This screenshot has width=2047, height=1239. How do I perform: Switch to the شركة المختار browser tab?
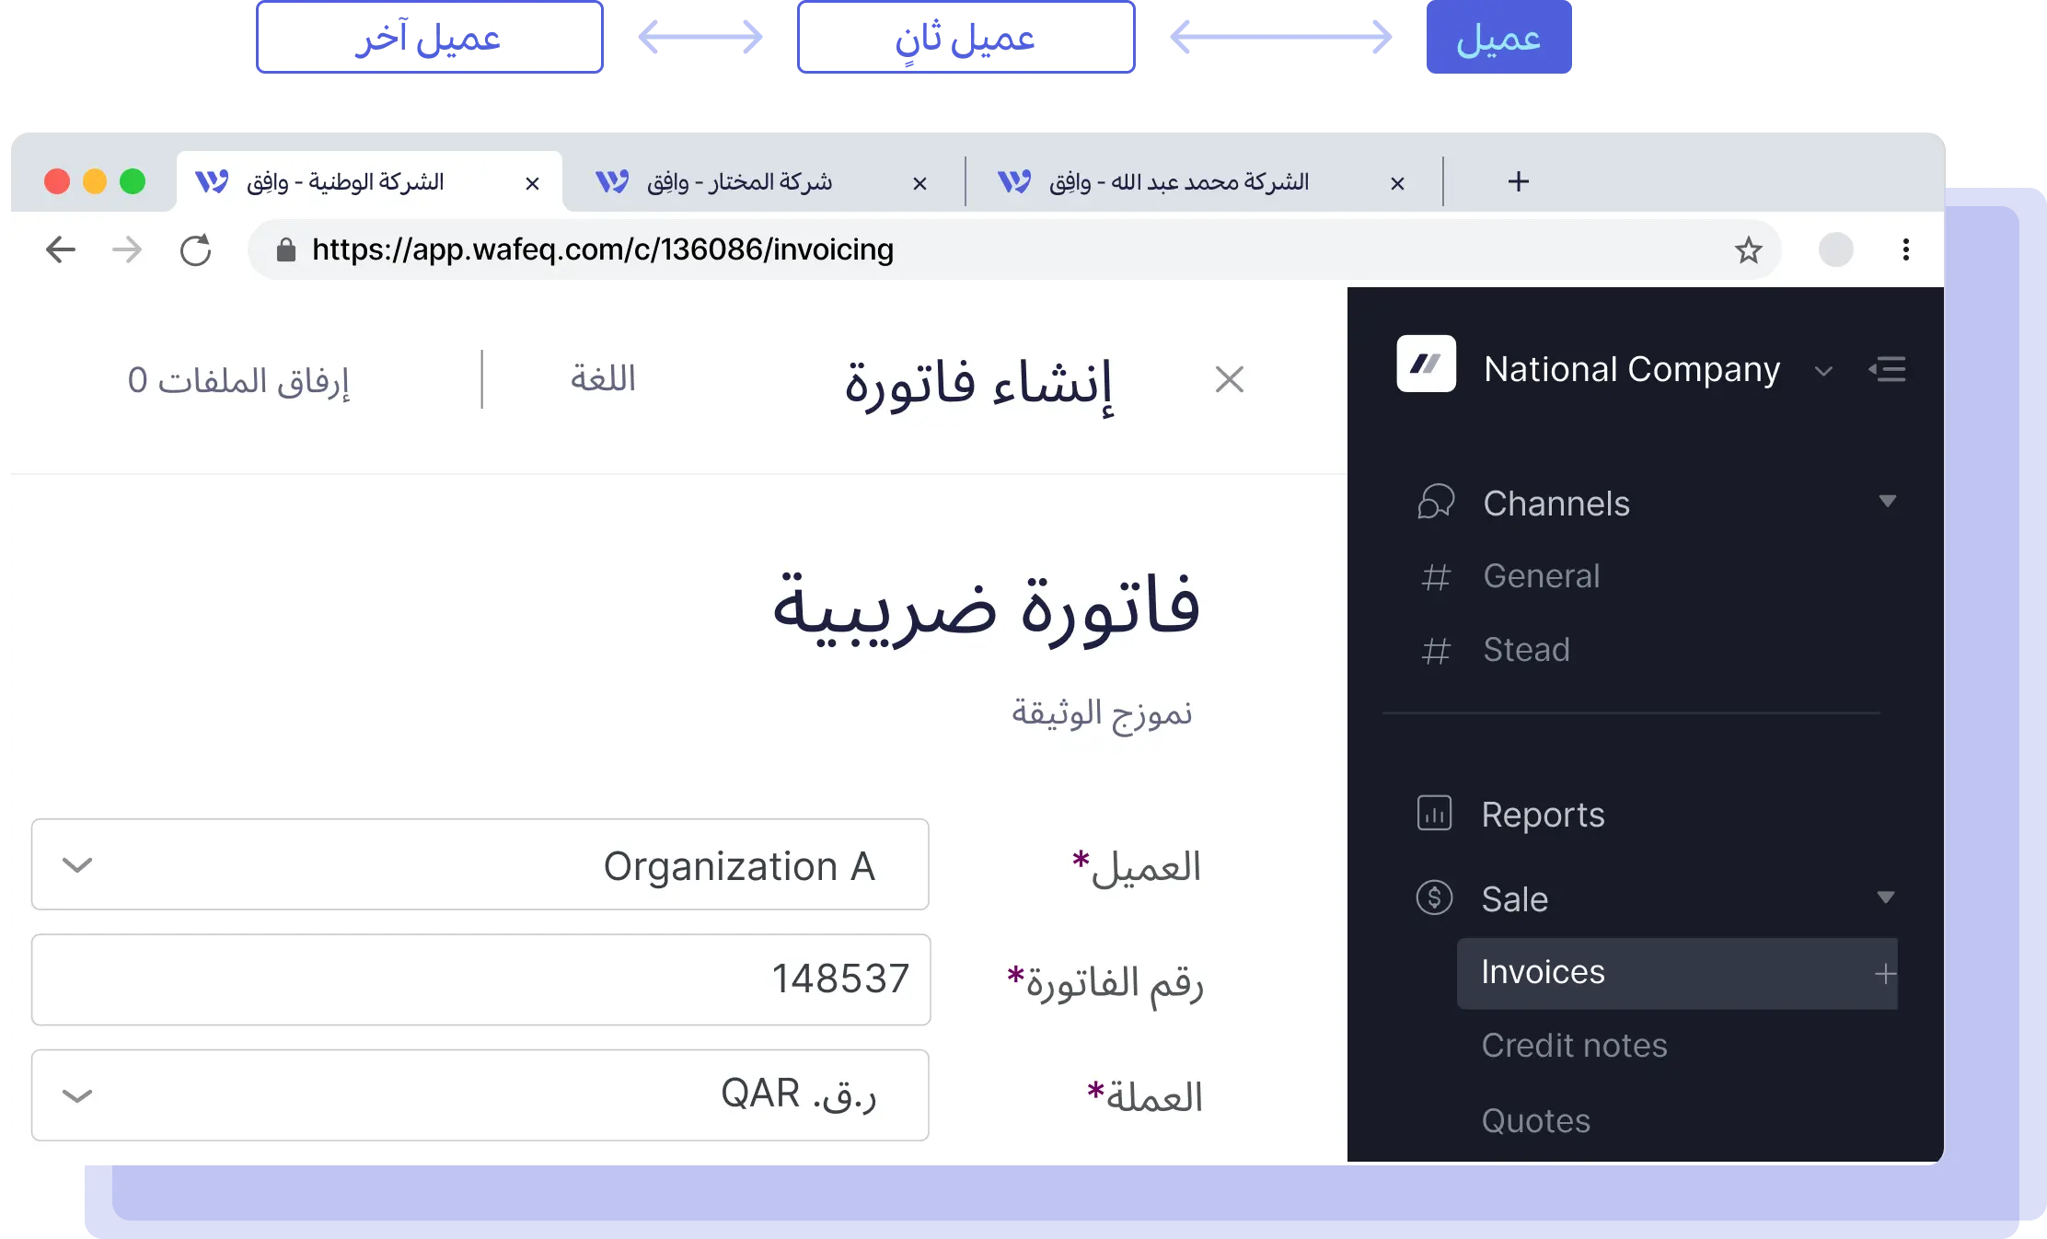click(x=740, y=182)
